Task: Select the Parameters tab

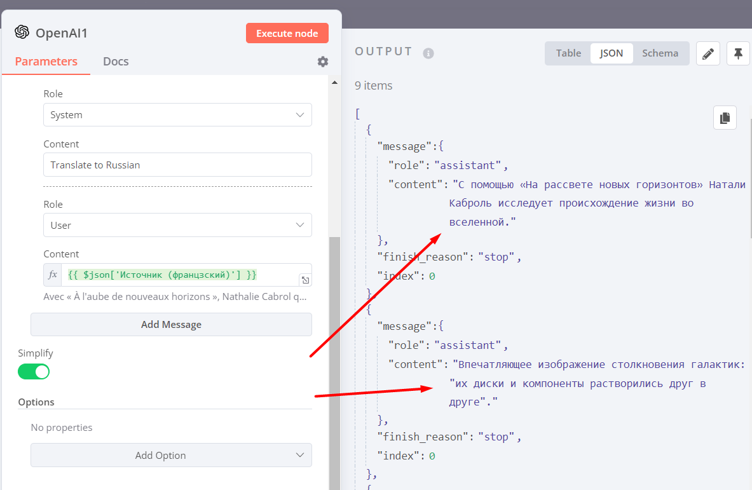Action: point(46,62)
